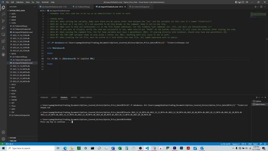The width and height of the screenshot is (268, 151).
Task: Click the remote window green status button
Action: (2, 144)
